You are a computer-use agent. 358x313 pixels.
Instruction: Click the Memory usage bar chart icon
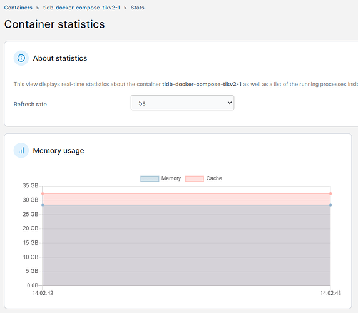pyautogui.click(x=21, y=150)
